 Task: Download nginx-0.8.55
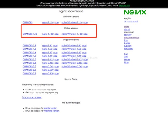pos(48,63)
